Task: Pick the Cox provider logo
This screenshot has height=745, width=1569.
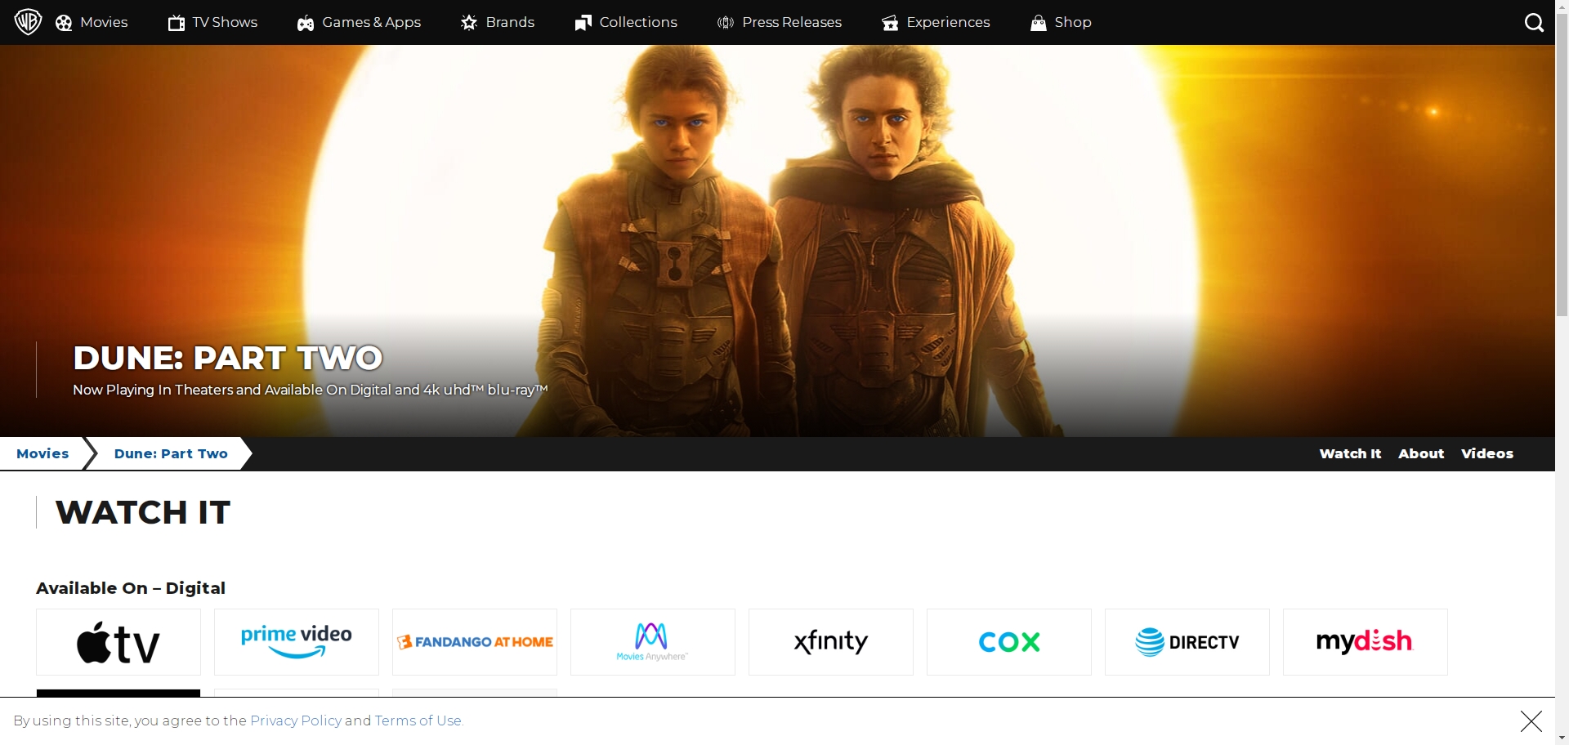Action: (1009, 642)
